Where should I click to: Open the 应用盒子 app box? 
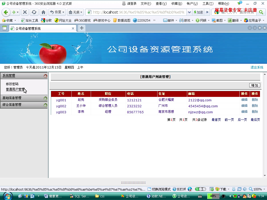(x=252, y=20)
